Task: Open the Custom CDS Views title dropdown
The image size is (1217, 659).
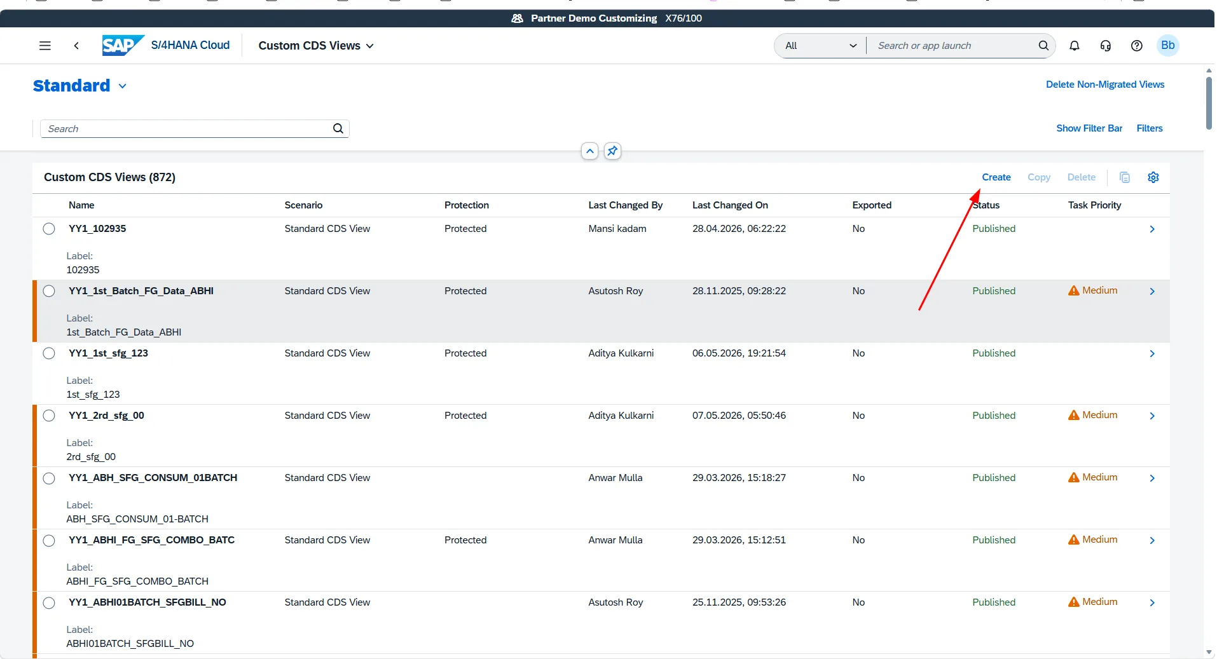Action: (x=316, y=46)
